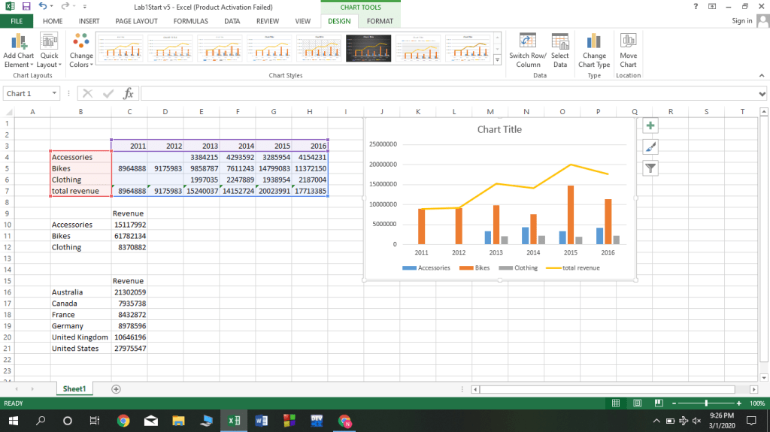Image resolution: width=770 pixels, height=432 pixels.
Task: Click the zoom slider in status bar
Action: (705, 403)
